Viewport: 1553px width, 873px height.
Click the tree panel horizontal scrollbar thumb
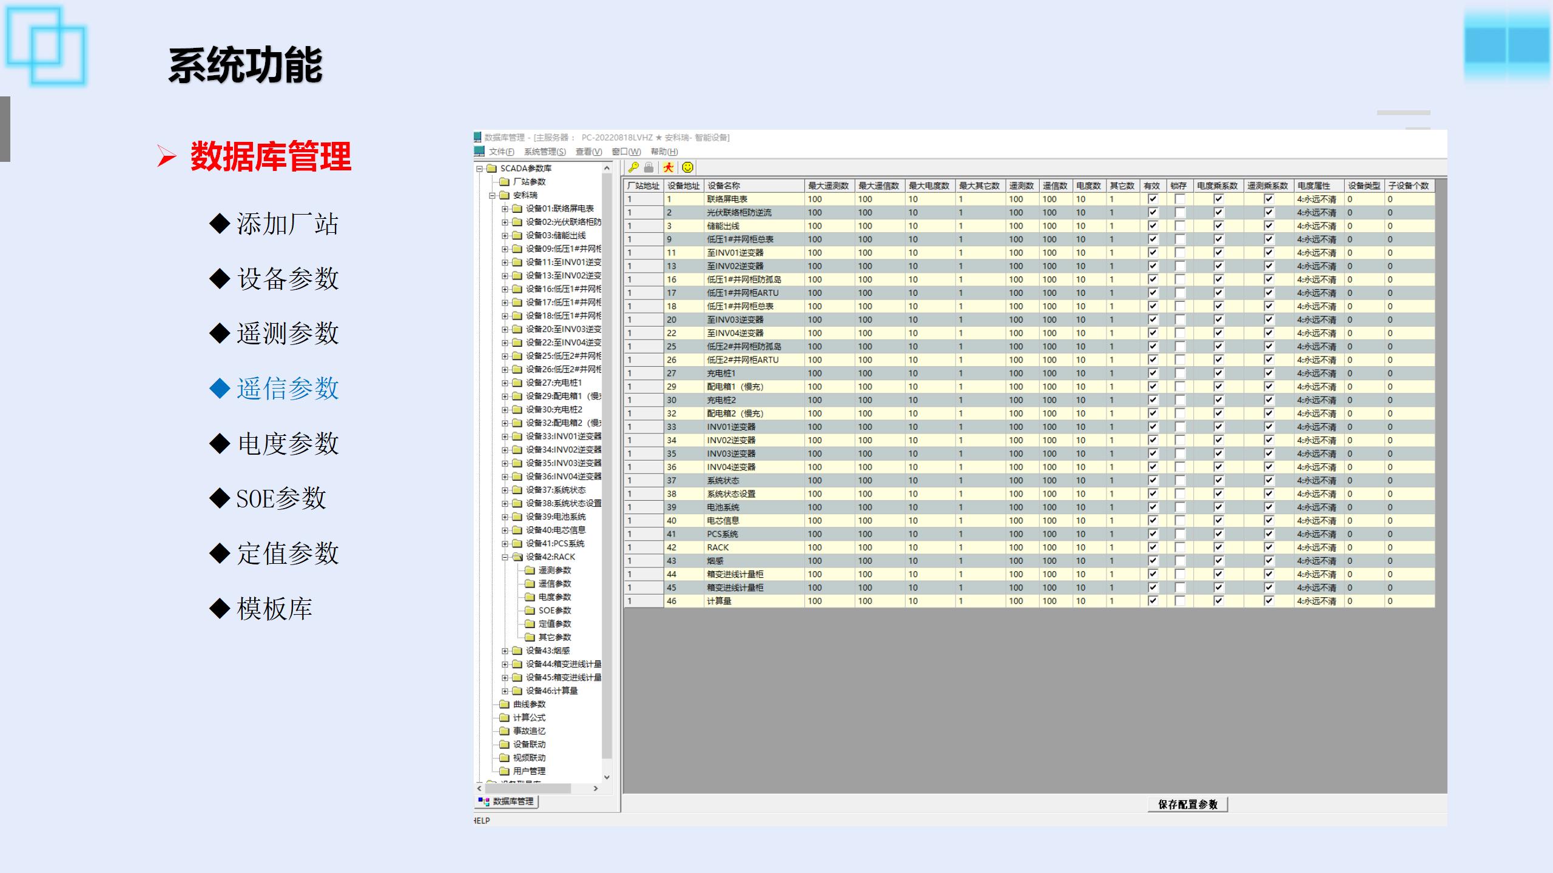(x=527, y=788)
